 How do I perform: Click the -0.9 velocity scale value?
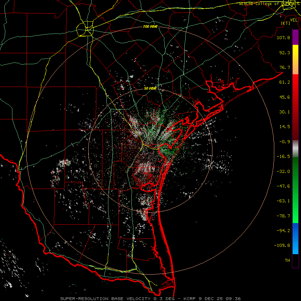[285, 142]
